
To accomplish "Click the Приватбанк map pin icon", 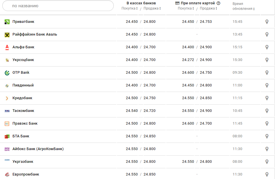I will tap(267, 22).
